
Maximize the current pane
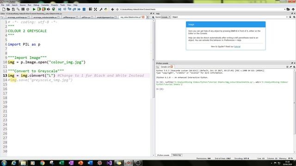(x=91, y=9)
